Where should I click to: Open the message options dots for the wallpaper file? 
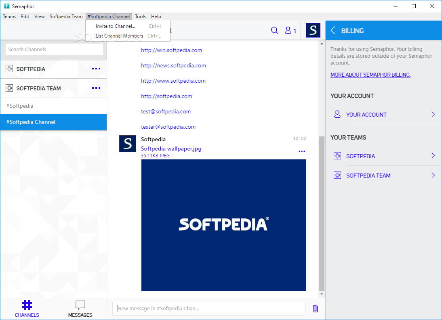(x=302, y=151)
